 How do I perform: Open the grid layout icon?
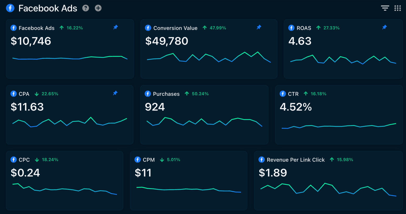[x=397, y=8]
